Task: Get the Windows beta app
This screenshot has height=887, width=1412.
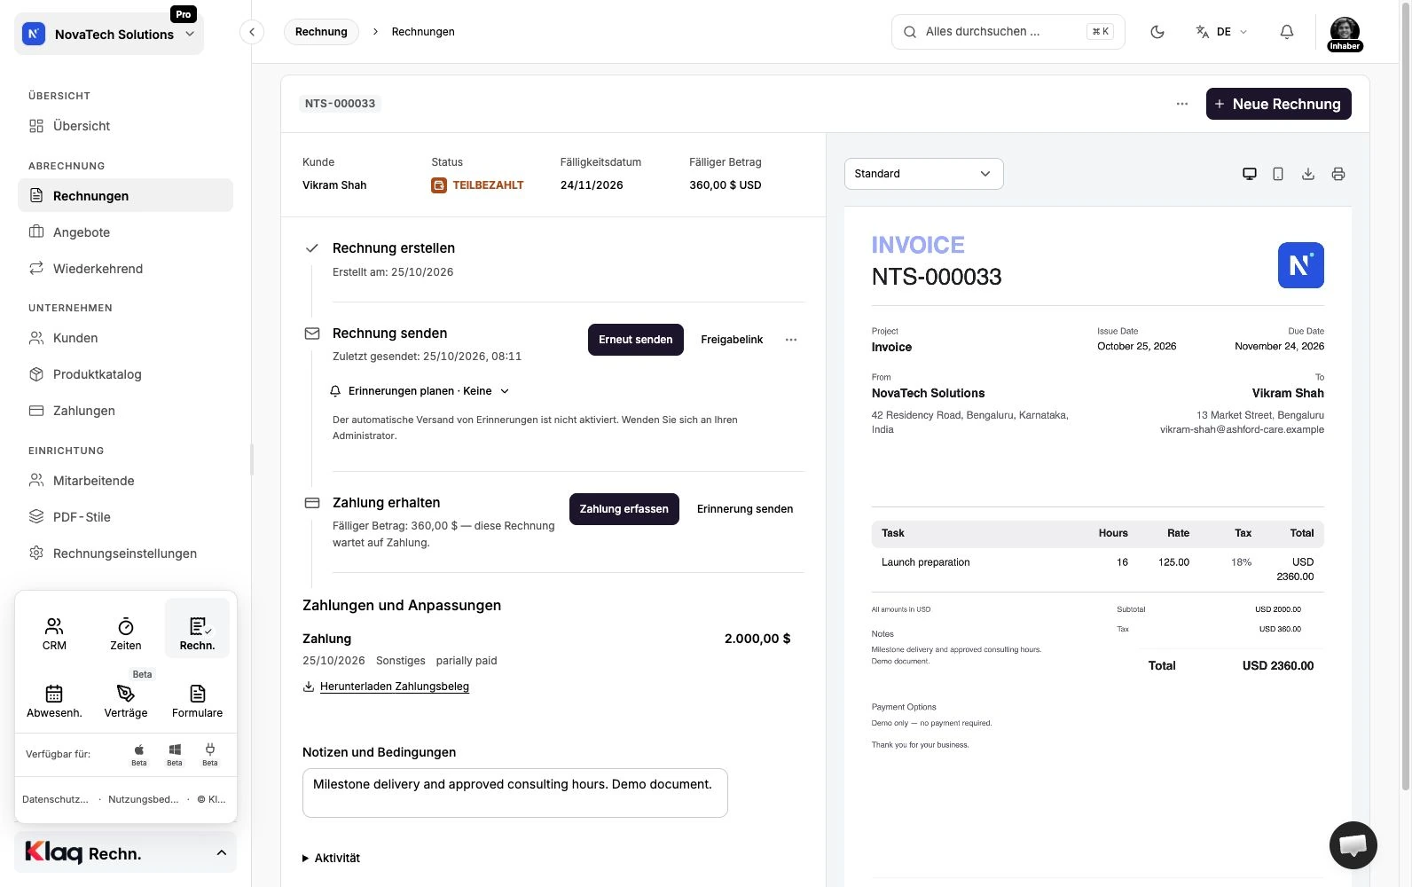Action: point(175,755)
